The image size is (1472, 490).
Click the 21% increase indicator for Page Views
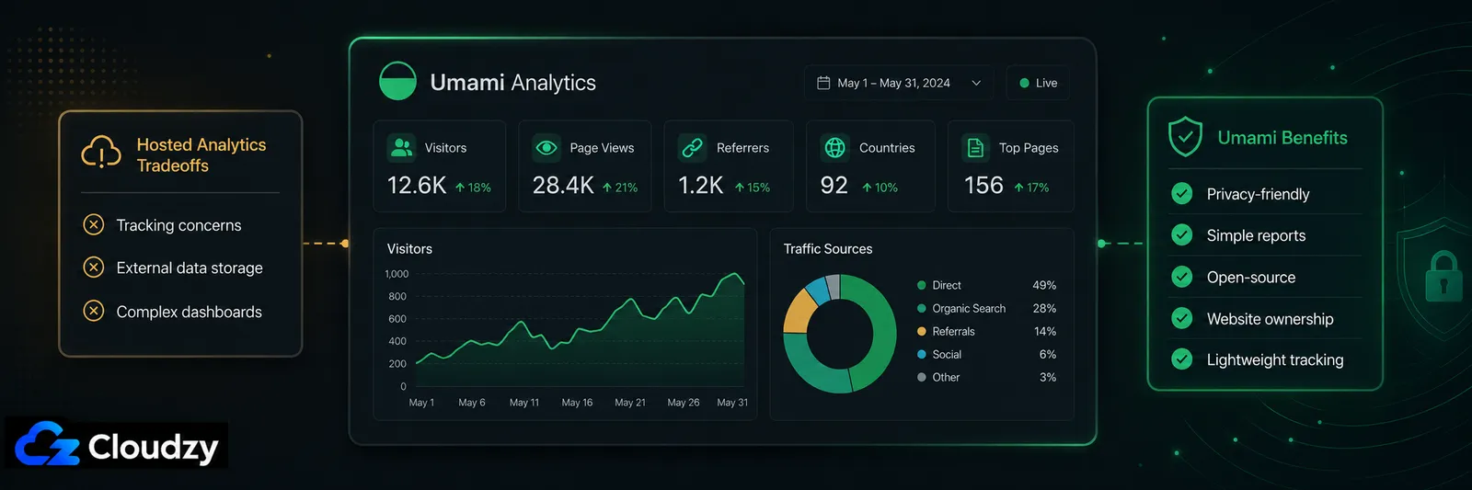coord(620,188)
